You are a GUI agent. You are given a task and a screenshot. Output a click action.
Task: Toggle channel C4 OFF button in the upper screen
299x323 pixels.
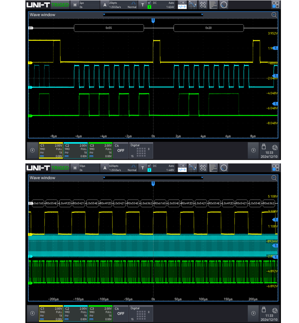coord(120,150)
